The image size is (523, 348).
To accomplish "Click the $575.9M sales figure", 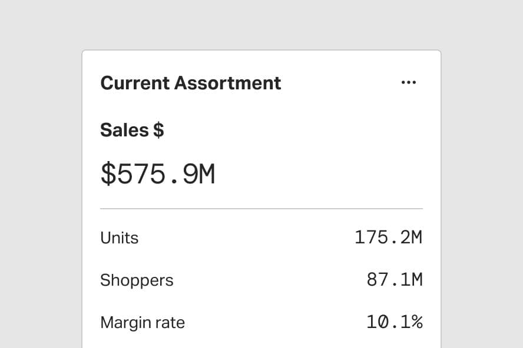I will [158, 175].
